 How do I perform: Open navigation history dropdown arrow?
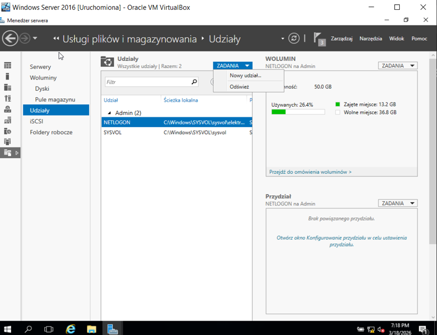tap(35, 38)
